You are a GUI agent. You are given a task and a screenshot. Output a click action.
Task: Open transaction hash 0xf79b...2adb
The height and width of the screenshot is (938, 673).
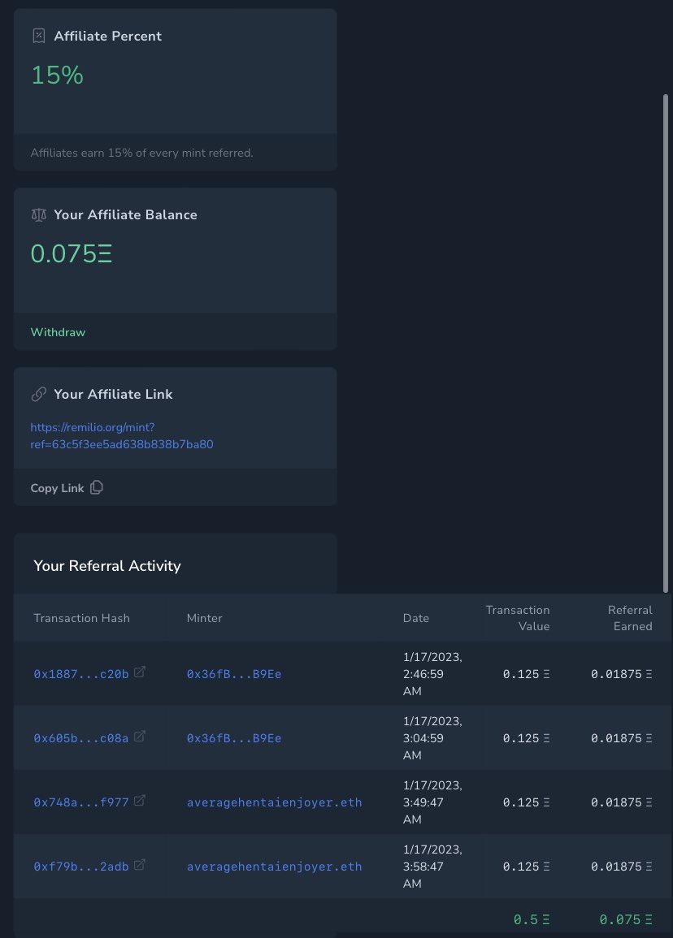click(80, 867)
